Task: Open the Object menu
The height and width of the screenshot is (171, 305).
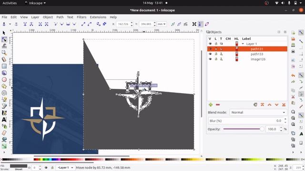Action: pyautogui.click(x=48, y=17)
